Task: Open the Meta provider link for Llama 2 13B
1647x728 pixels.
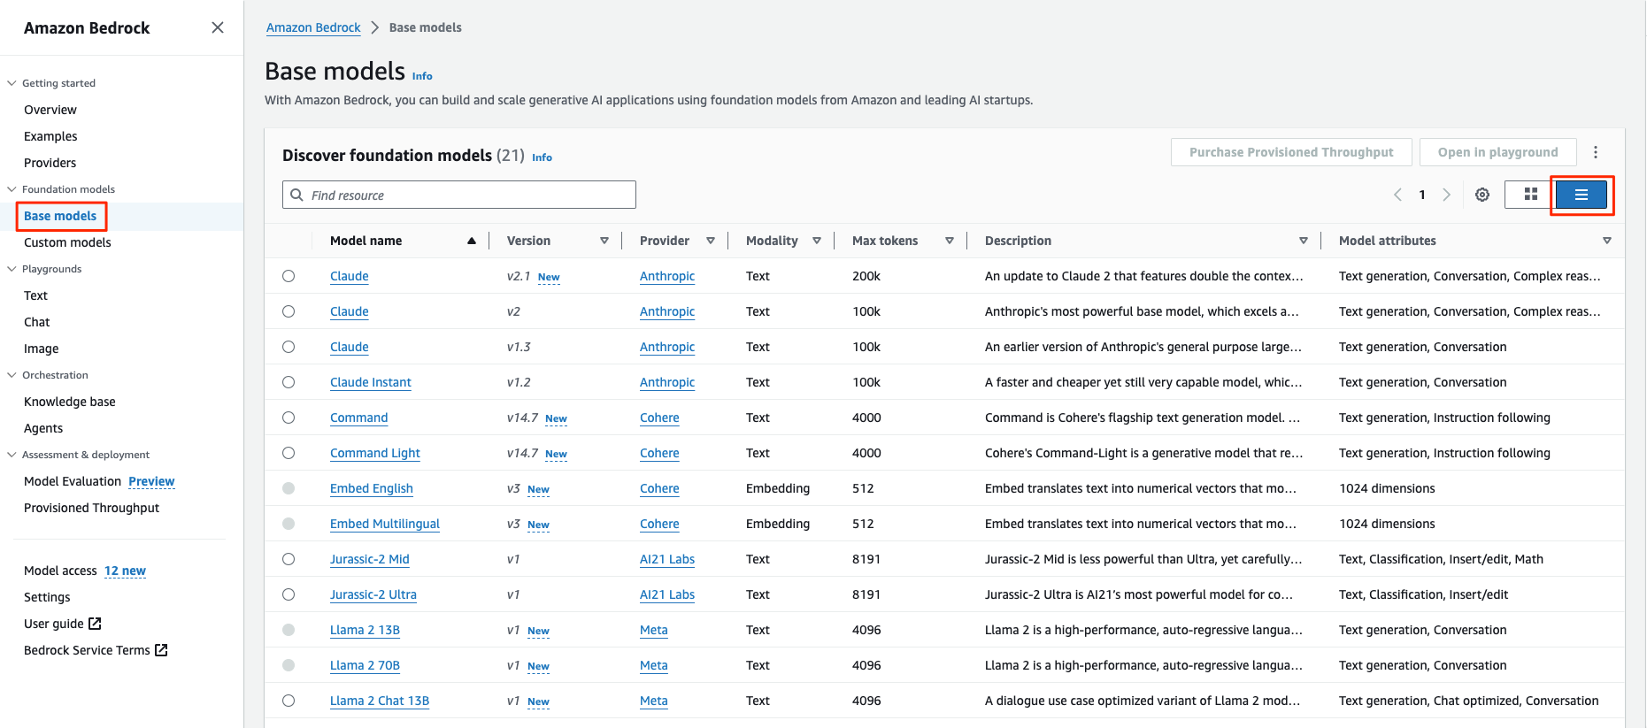Action: 654,630
